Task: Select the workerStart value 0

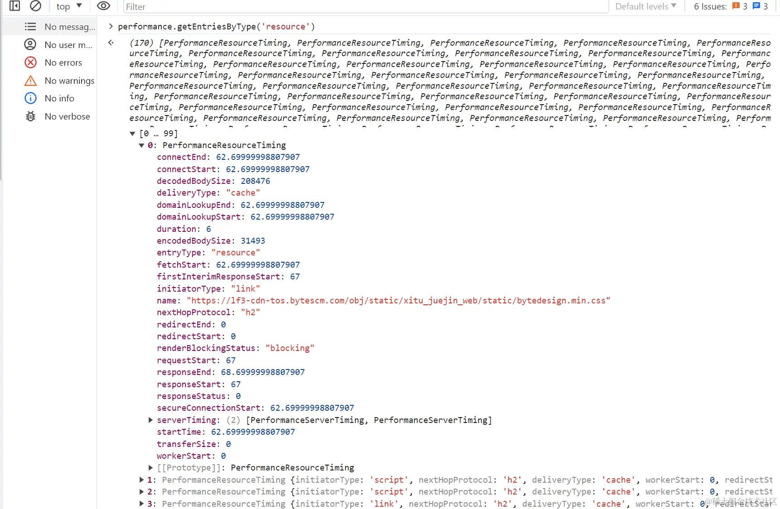Action: [x=223, y=456]
